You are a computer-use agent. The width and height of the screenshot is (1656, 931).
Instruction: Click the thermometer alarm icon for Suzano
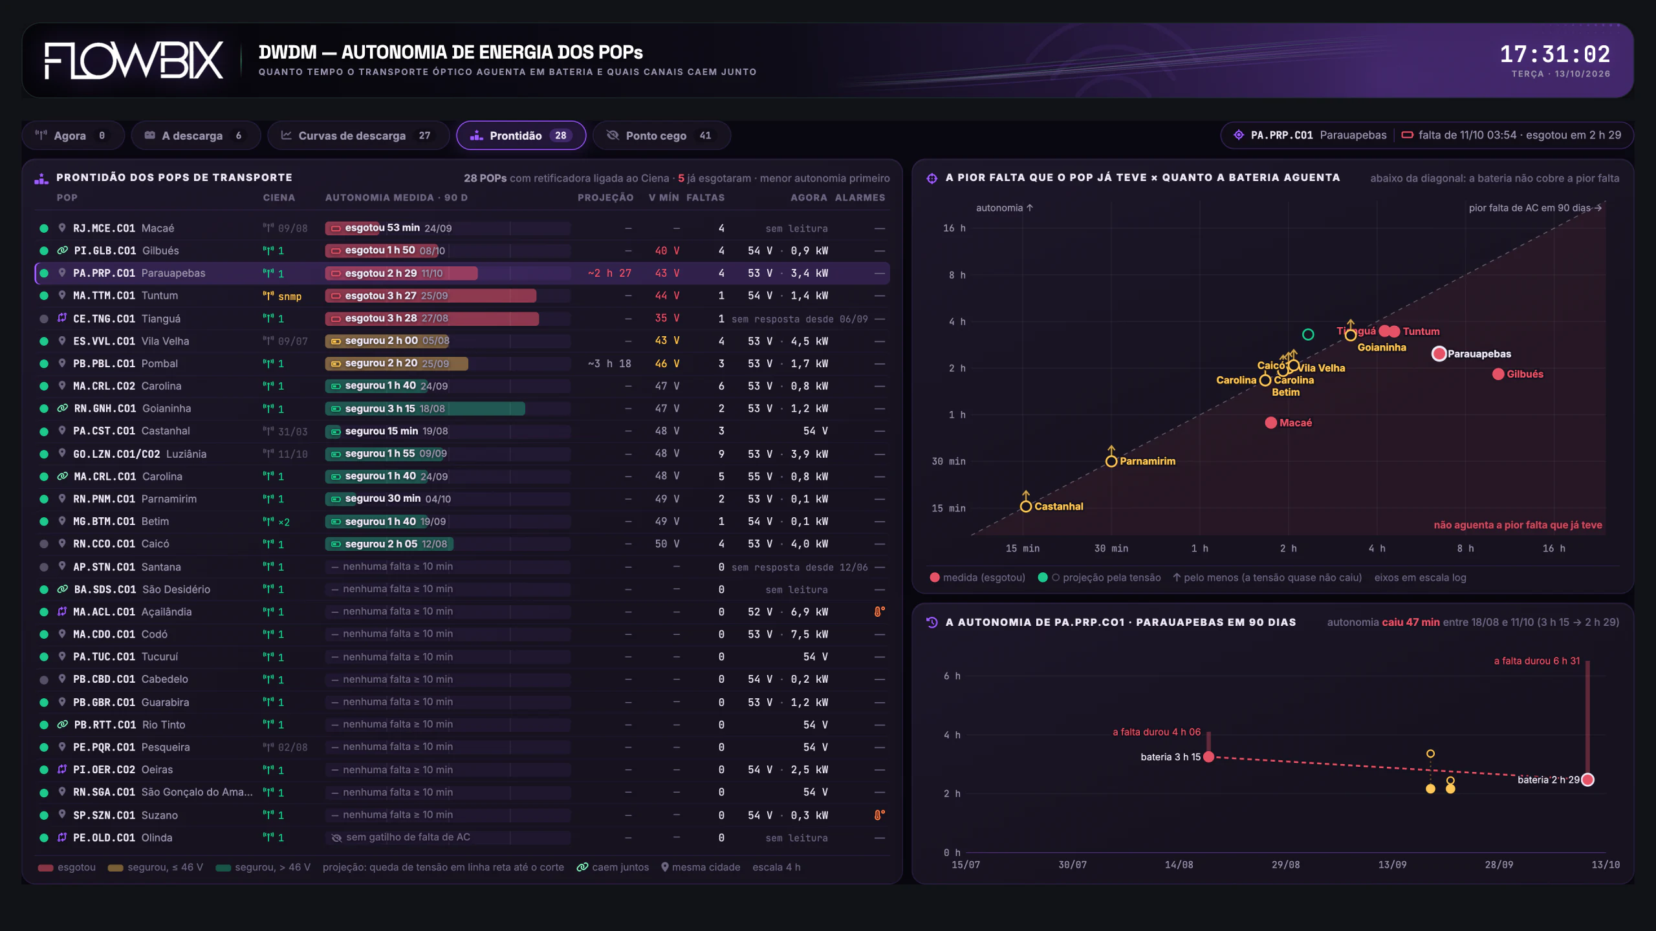[x=879, y=815]
